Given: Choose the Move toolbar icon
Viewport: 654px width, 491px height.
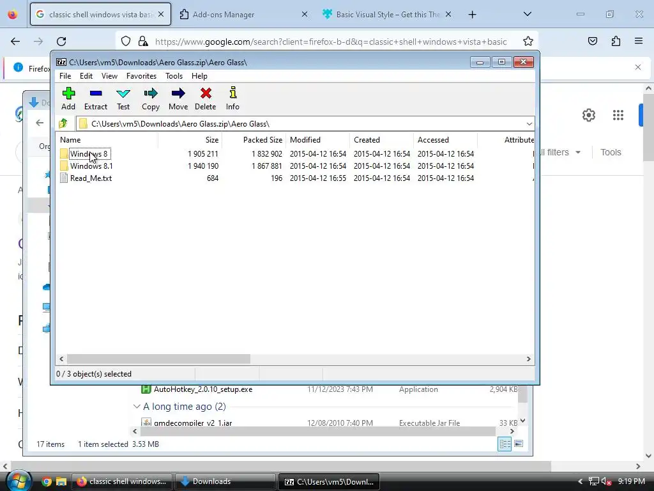Looking at the screenshot, I should point(178,98).
